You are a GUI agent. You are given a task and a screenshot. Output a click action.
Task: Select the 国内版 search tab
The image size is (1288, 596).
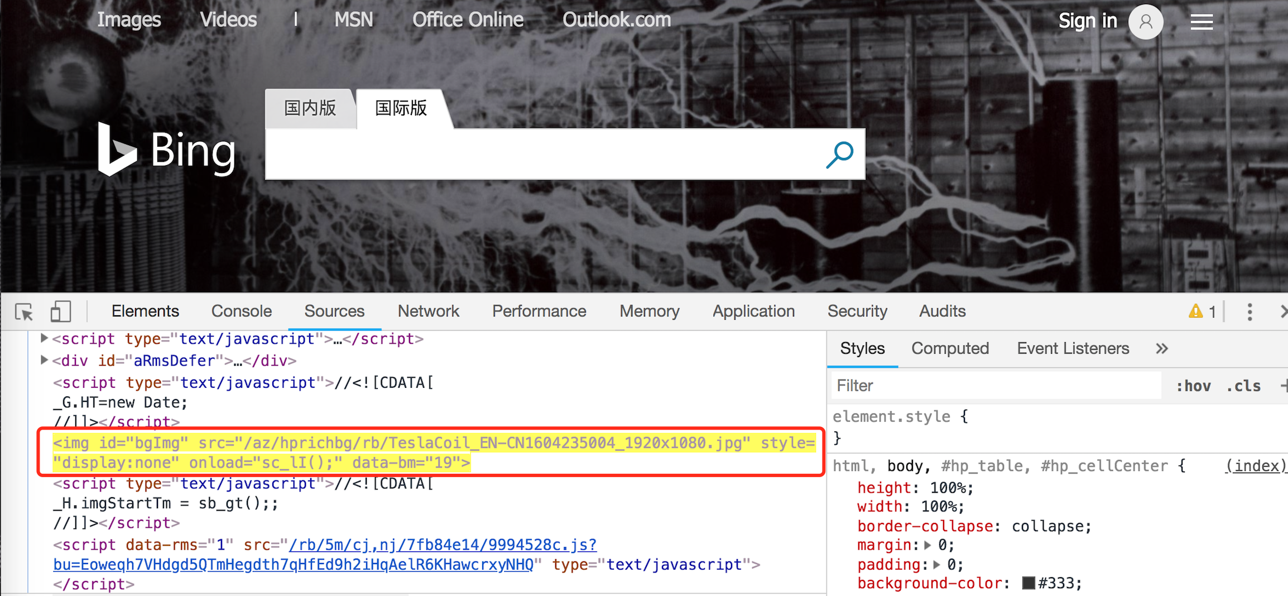point(310,108)
